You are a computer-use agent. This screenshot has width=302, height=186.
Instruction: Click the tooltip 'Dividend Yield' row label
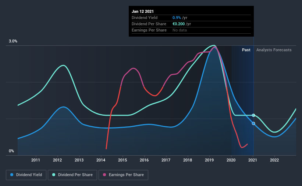(145, 18)
